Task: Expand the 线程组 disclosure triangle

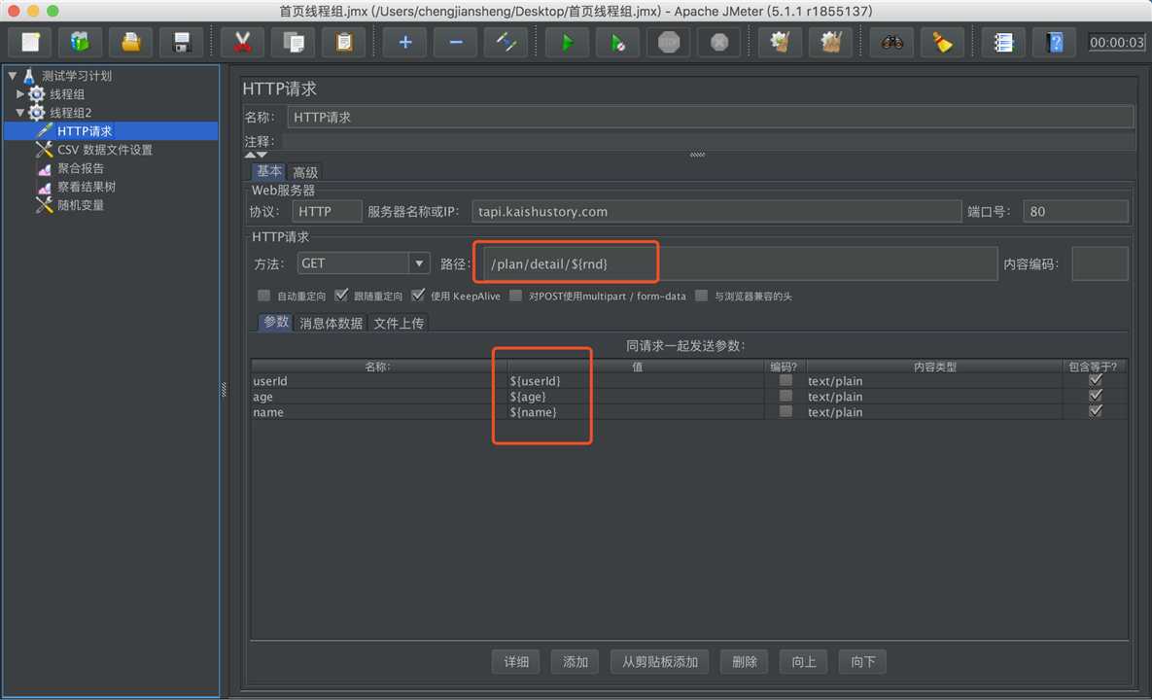Action: pyautogui.click(x=20, y=93)
